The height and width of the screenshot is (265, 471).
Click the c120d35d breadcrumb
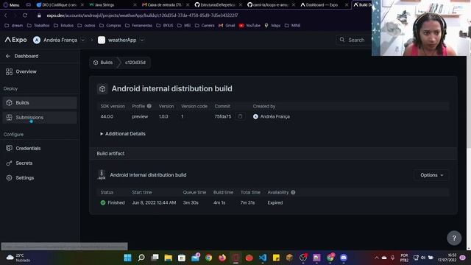[x=135, y=63]
